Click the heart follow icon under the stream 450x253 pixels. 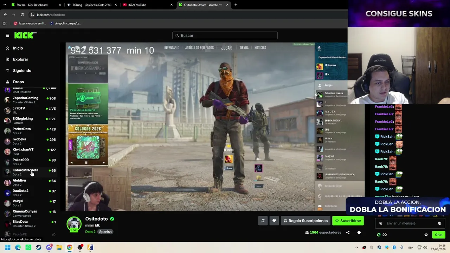coord(274,221)
